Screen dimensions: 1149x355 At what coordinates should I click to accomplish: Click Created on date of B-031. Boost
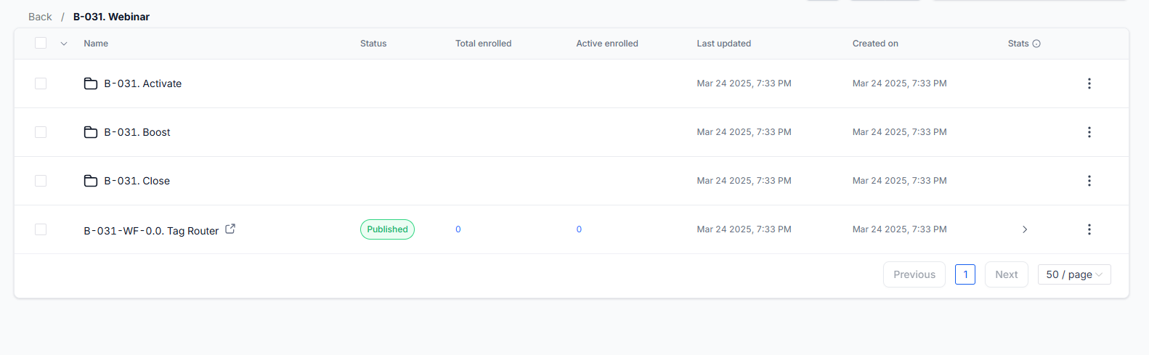[x=900, y=132]
